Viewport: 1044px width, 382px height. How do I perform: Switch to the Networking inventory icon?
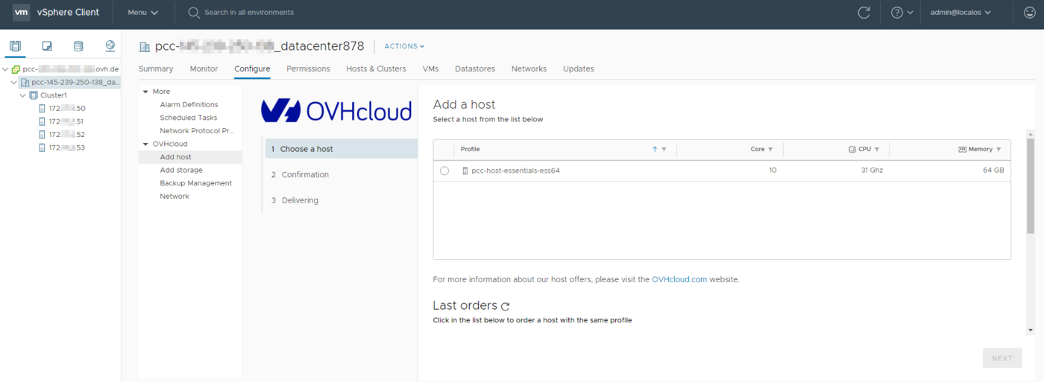[110, 46]
